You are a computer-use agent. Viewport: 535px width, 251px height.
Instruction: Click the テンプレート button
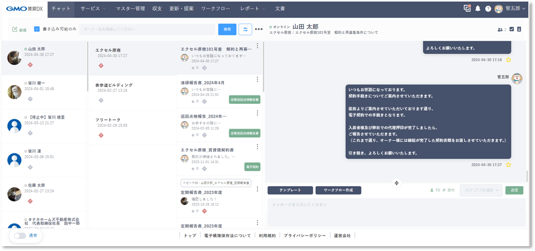(290, 190)
